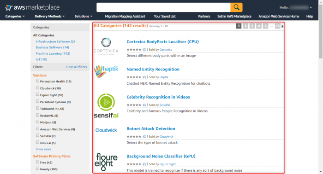
Task: Expand the Categories dropdown menu
Action: point(15,17)
